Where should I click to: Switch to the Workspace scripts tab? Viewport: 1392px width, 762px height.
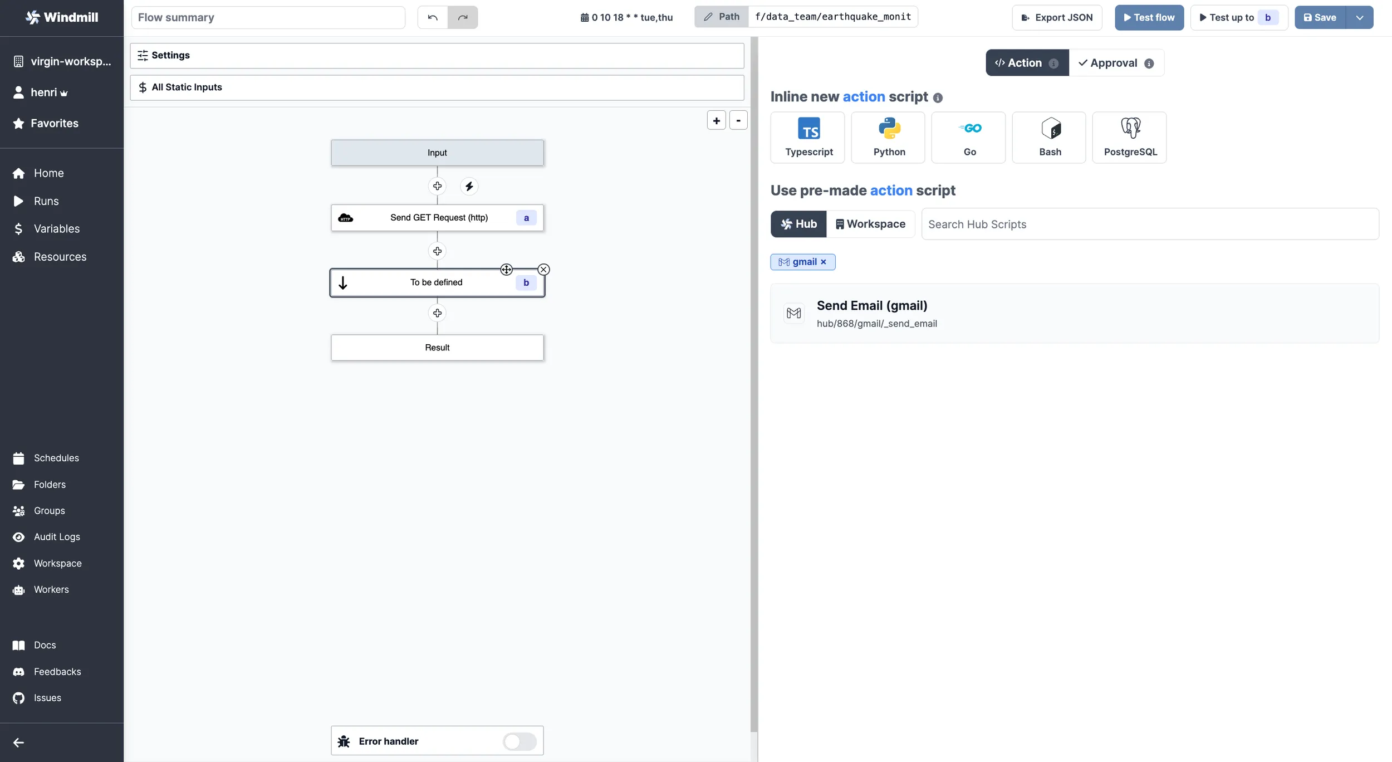click(870, 223)
